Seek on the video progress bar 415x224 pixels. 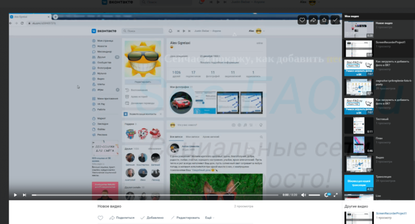point(155,195)
